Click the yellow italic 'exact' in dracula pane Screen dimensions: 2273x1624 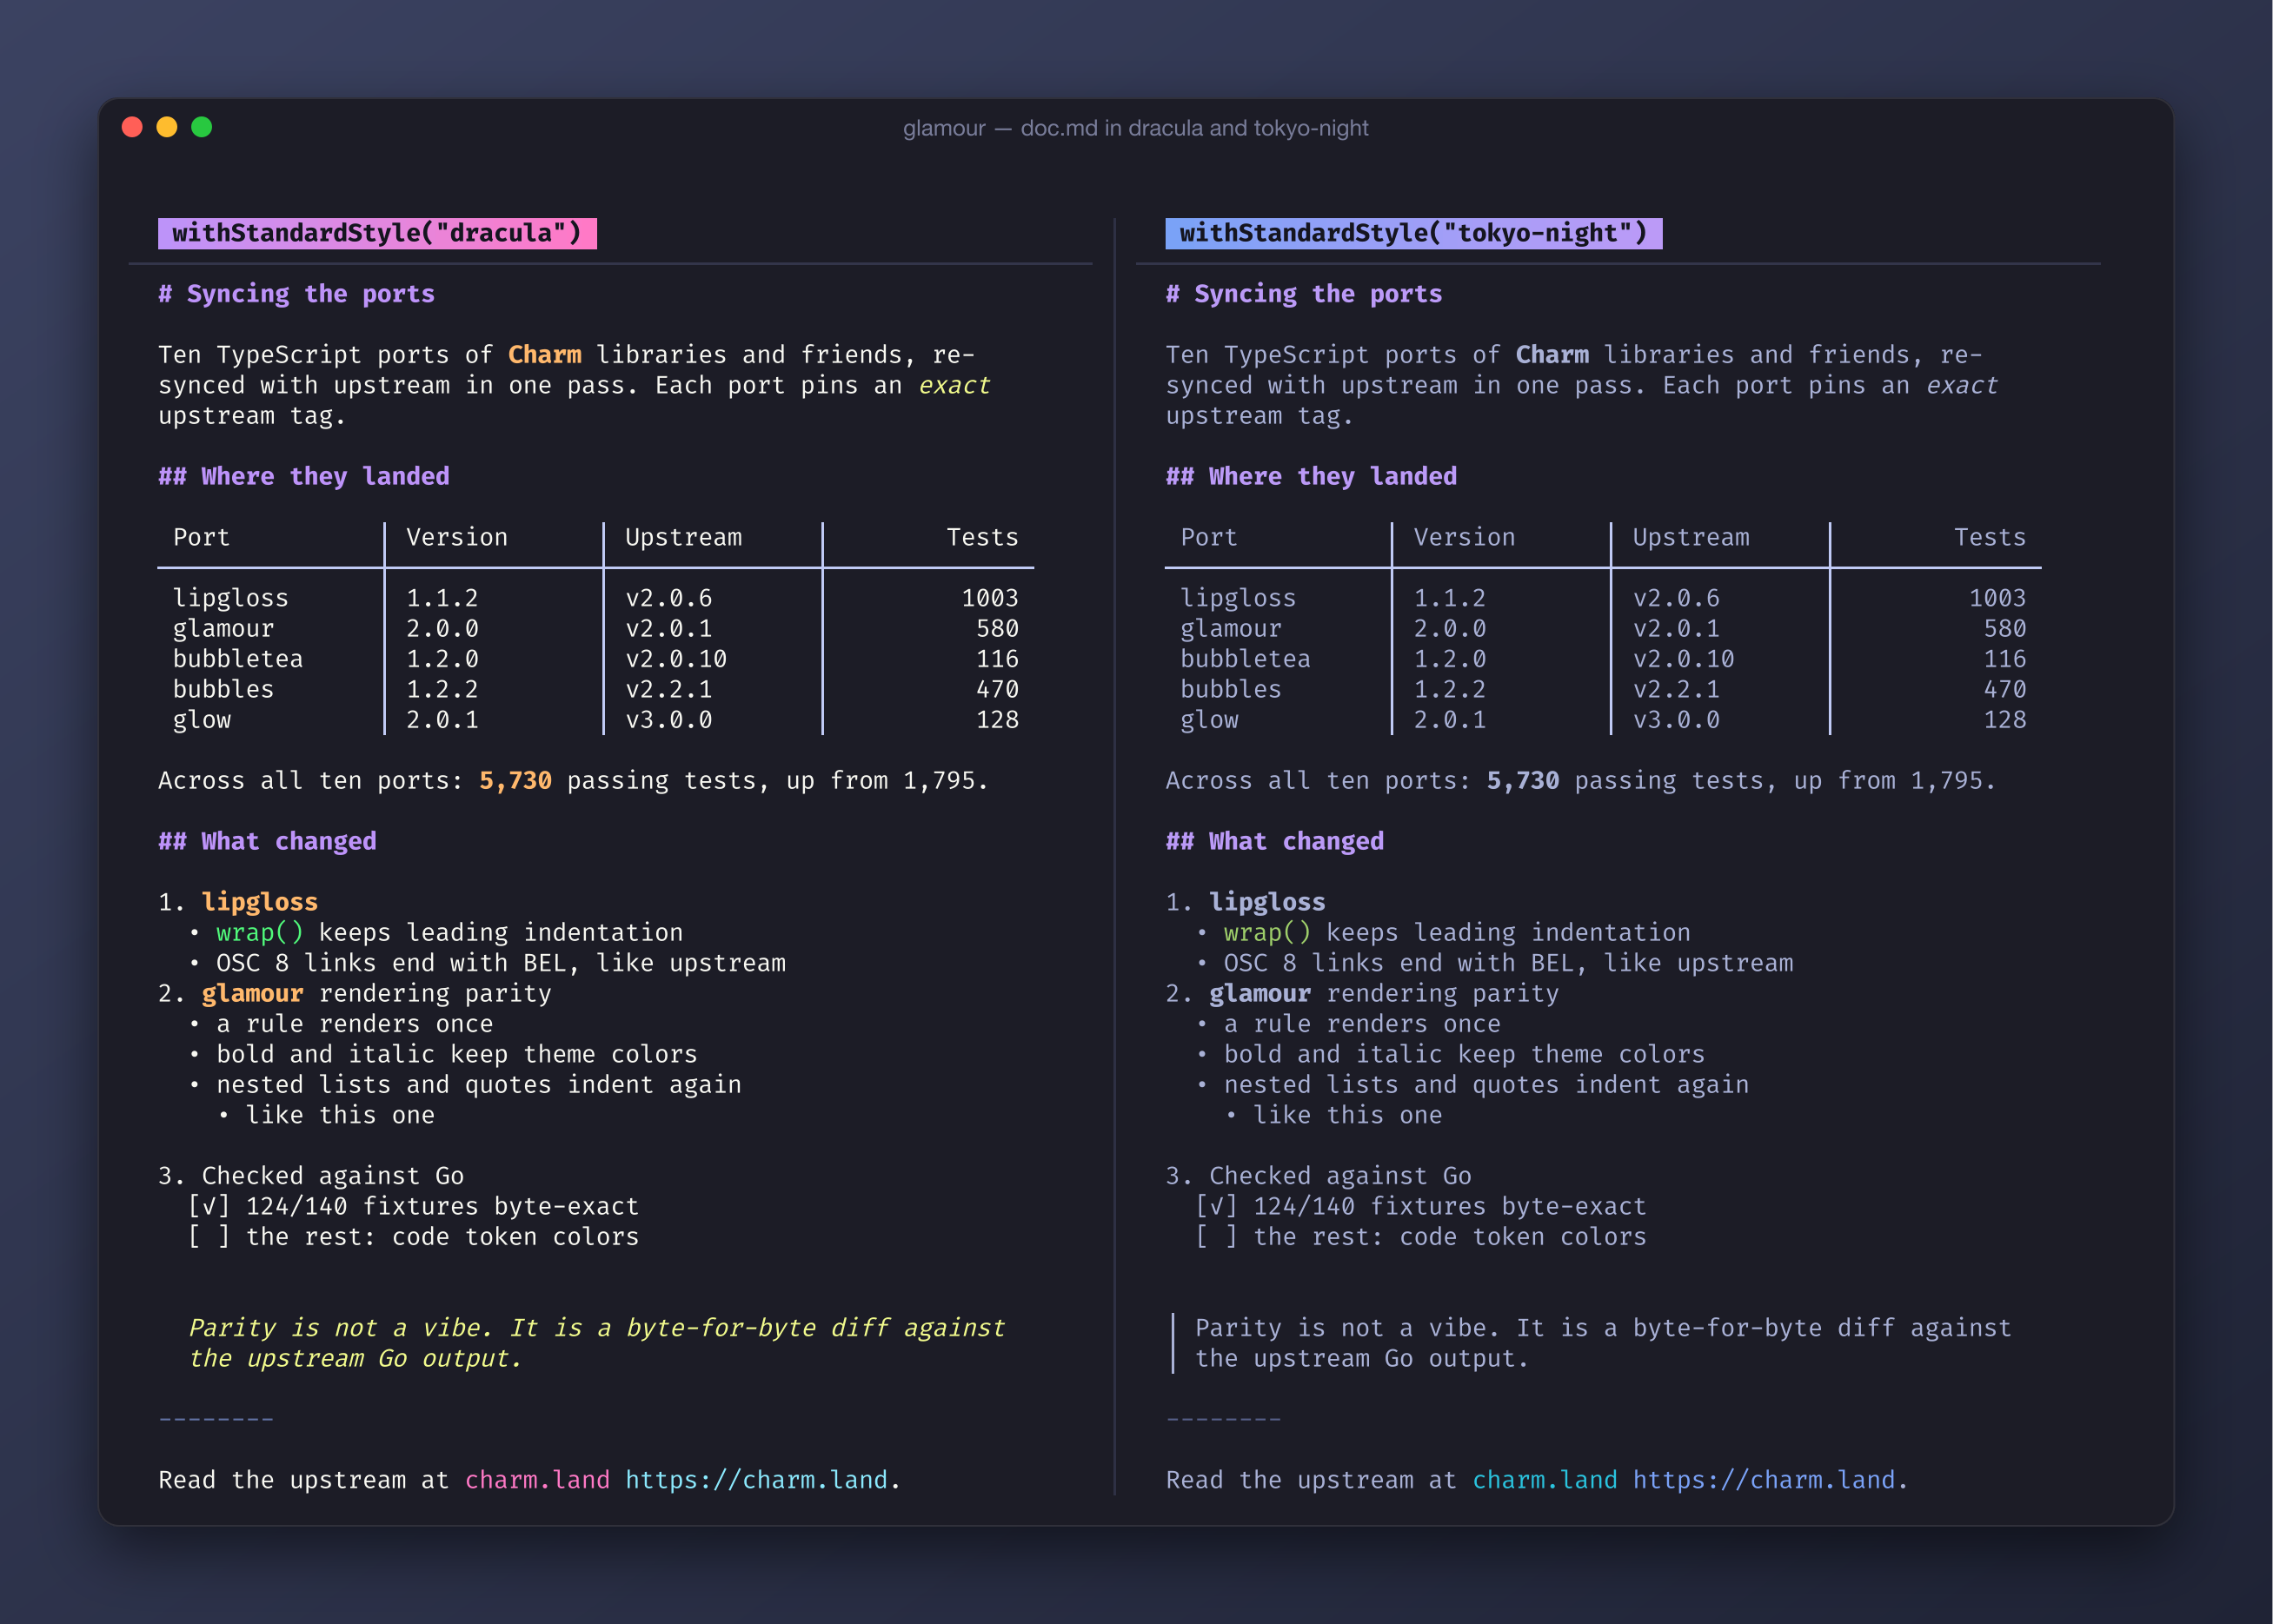[x=954, y=386]
